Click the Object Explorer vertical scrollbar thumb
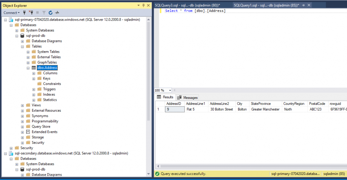The image size is (347, 180). tap(148, 71)
